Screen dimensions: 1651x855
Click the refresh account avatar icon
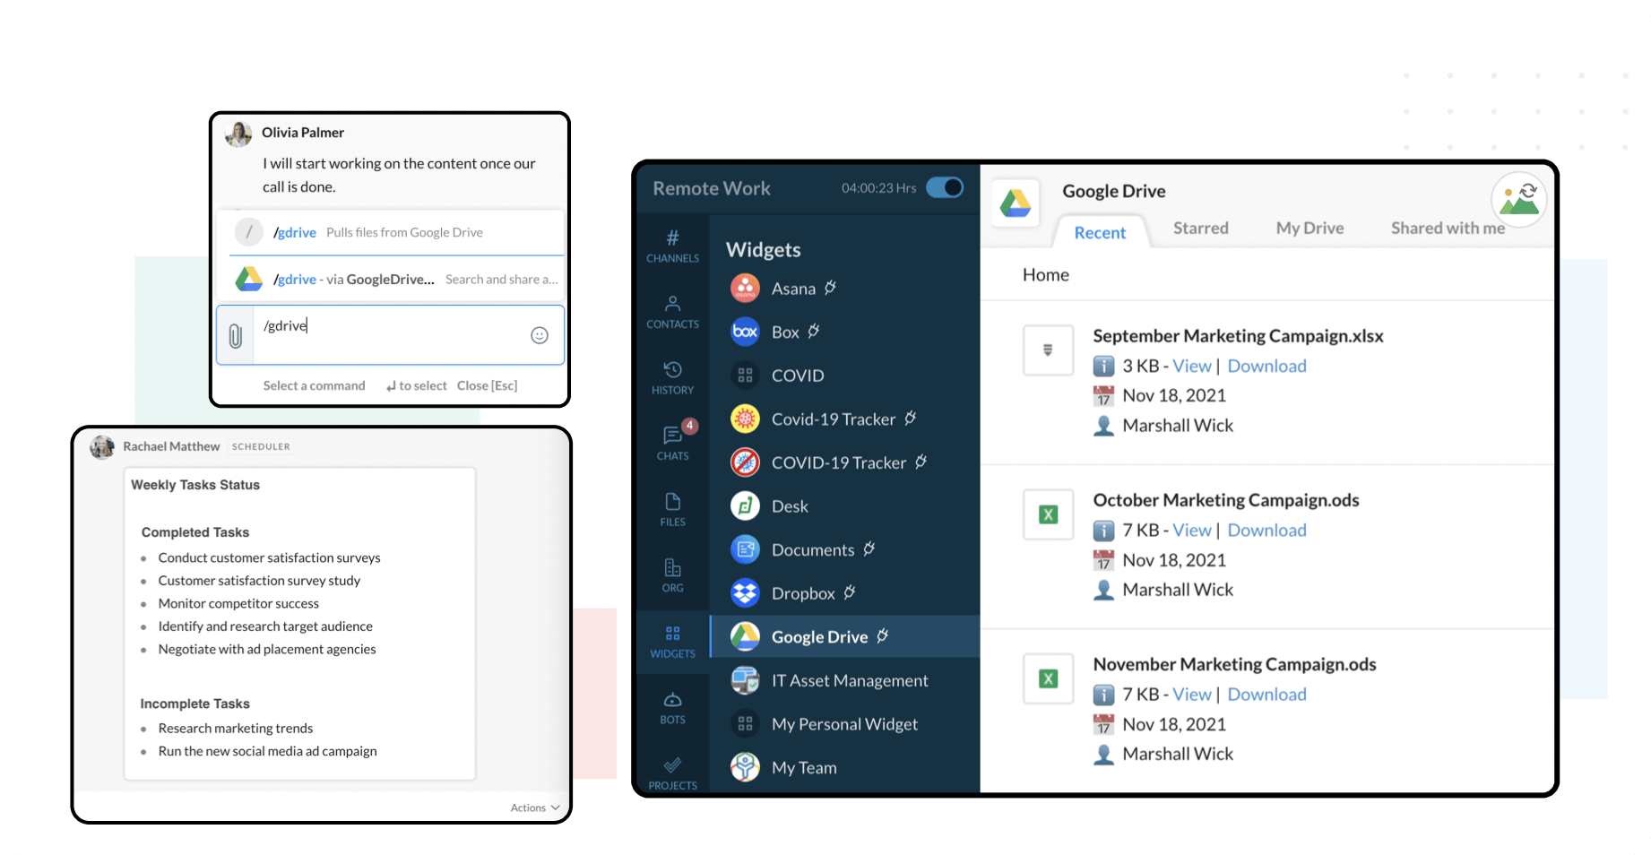pyautogui.click(x=1519, y=199)
